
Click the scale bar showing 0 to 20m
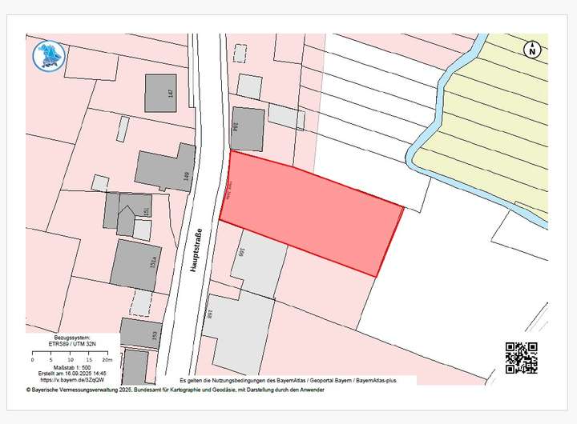[73, 355]
